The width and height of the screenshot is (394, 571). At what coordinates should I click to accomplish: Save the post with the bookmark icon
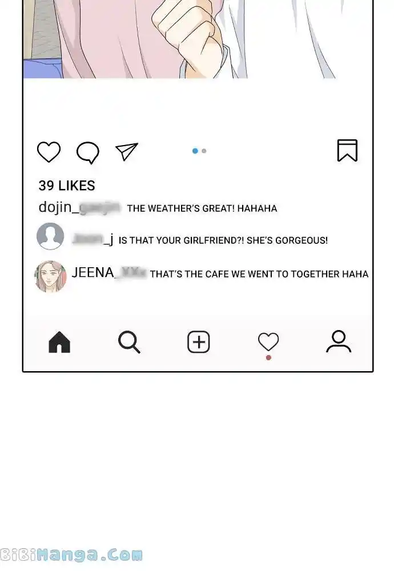347,150
